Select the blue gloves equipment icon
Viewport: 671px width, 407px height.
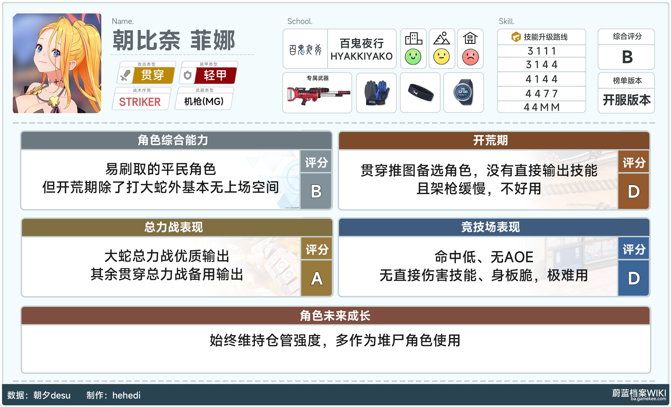click(x=376, y=93)
